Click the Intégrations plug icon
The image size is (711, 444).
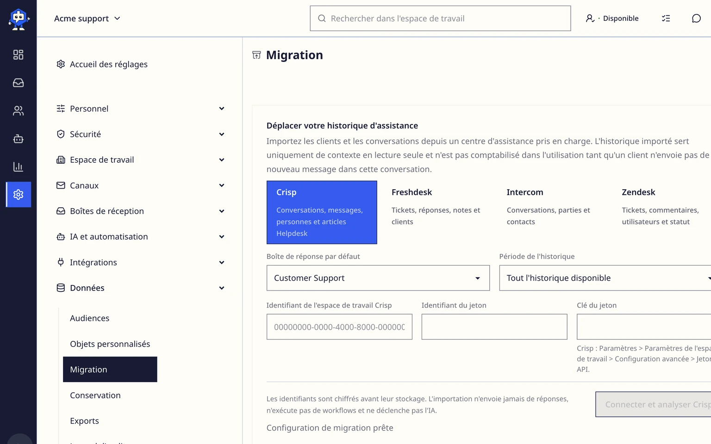pyautogui.click(x=61, y=262)
